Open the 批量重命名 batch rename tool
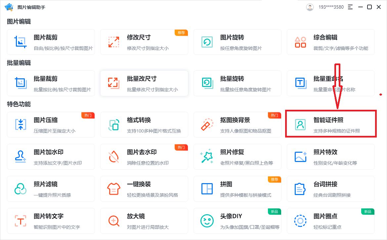387x240 pixels. (x=330, y=83)
